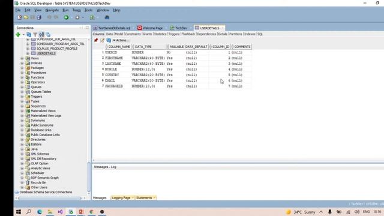
Task: Click the Save All toolbar icon
Action: pos(39,17)
